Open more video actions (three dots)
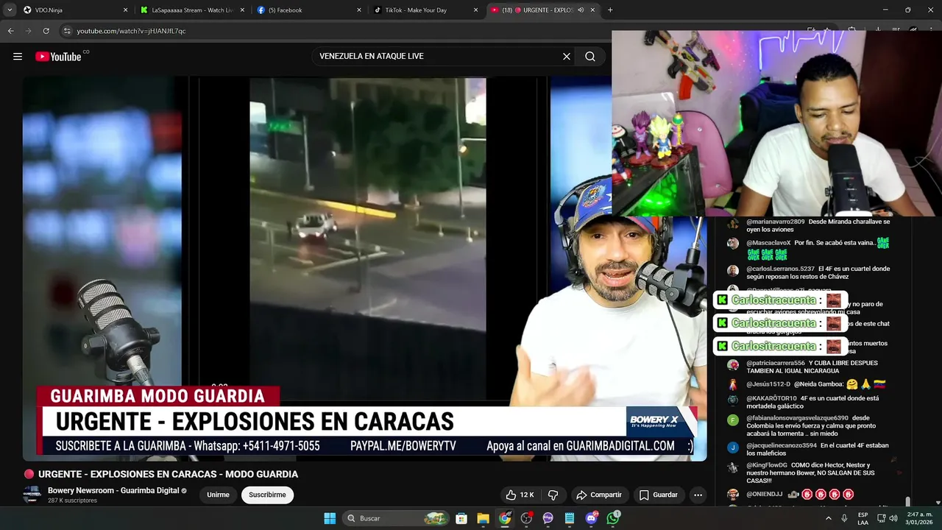 coord(698,495)
